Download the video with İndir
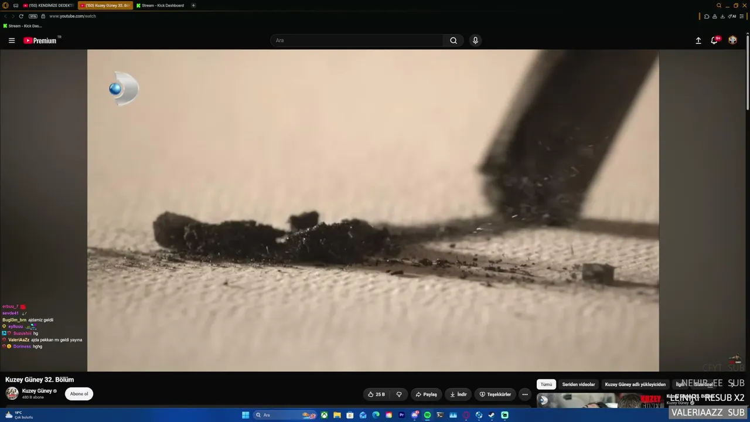 pos(458,394)
